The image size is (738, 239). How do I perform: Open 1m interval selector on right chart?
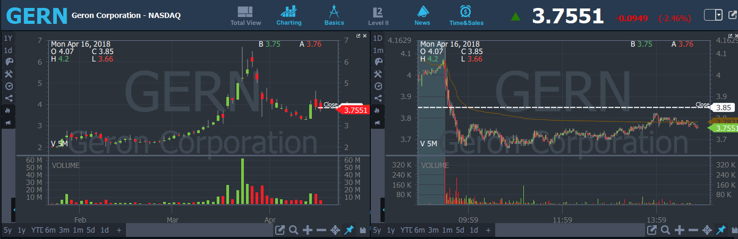[x=378, y=50]
